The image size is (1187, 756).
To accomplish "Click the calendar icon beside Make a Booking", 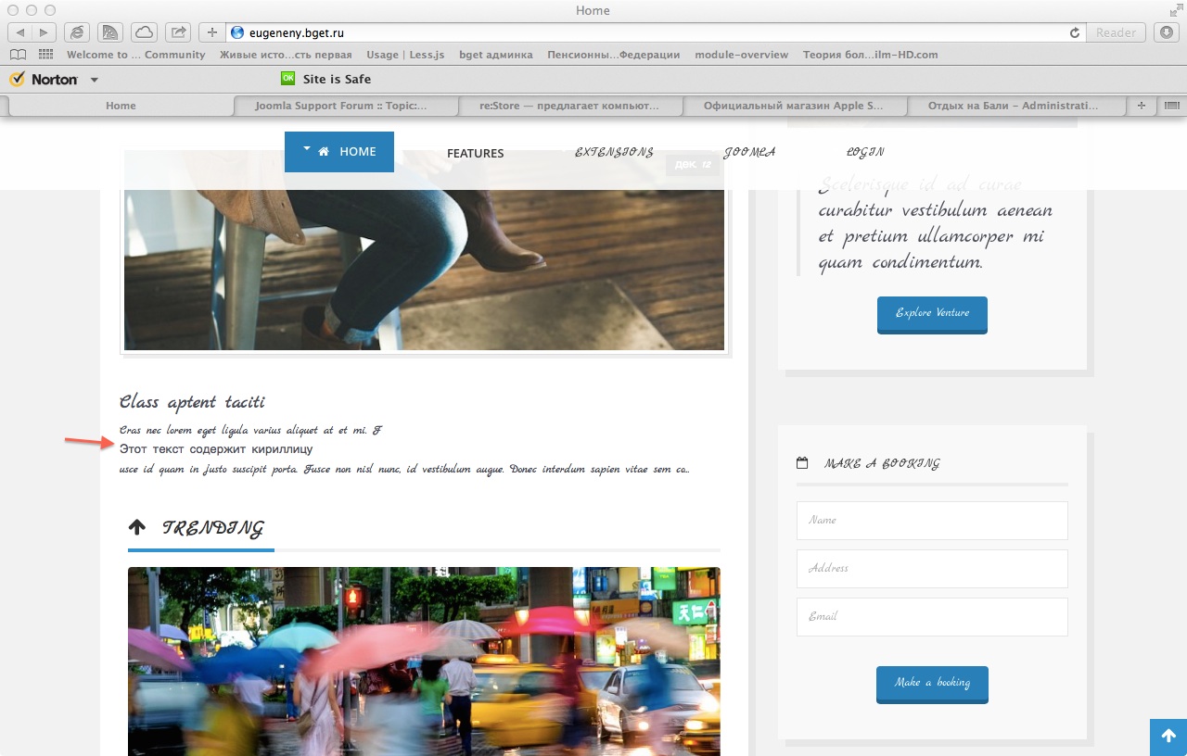I will pos(802,462).
